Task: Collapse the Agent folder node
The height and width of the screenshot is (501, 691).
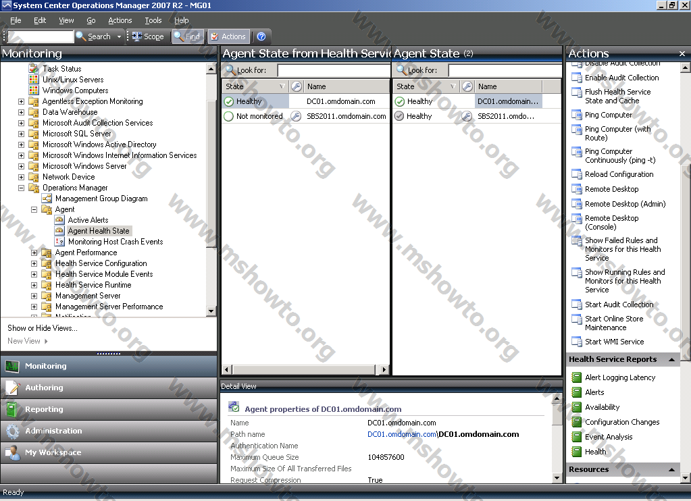Action: click(34, 209)
